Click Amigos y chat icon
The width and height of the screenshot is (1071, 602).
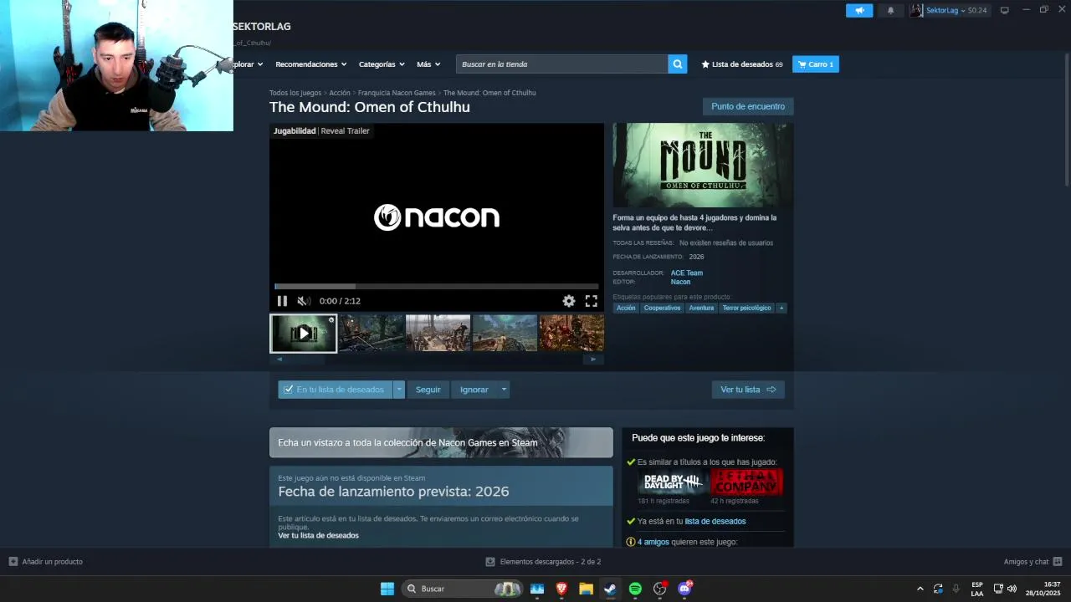pos(1058,562)
